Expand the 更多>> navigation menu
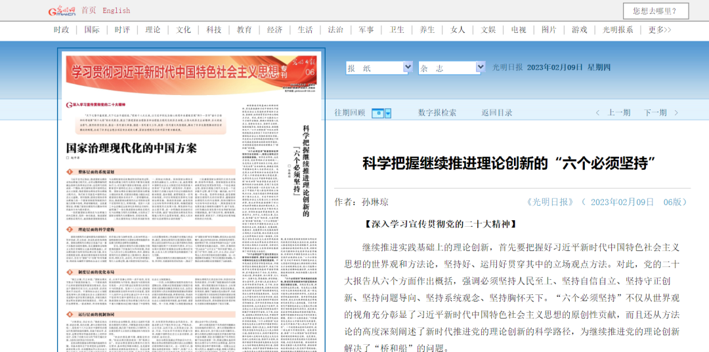Viewport: 709px width, 352px height. (x=659, y=30)
